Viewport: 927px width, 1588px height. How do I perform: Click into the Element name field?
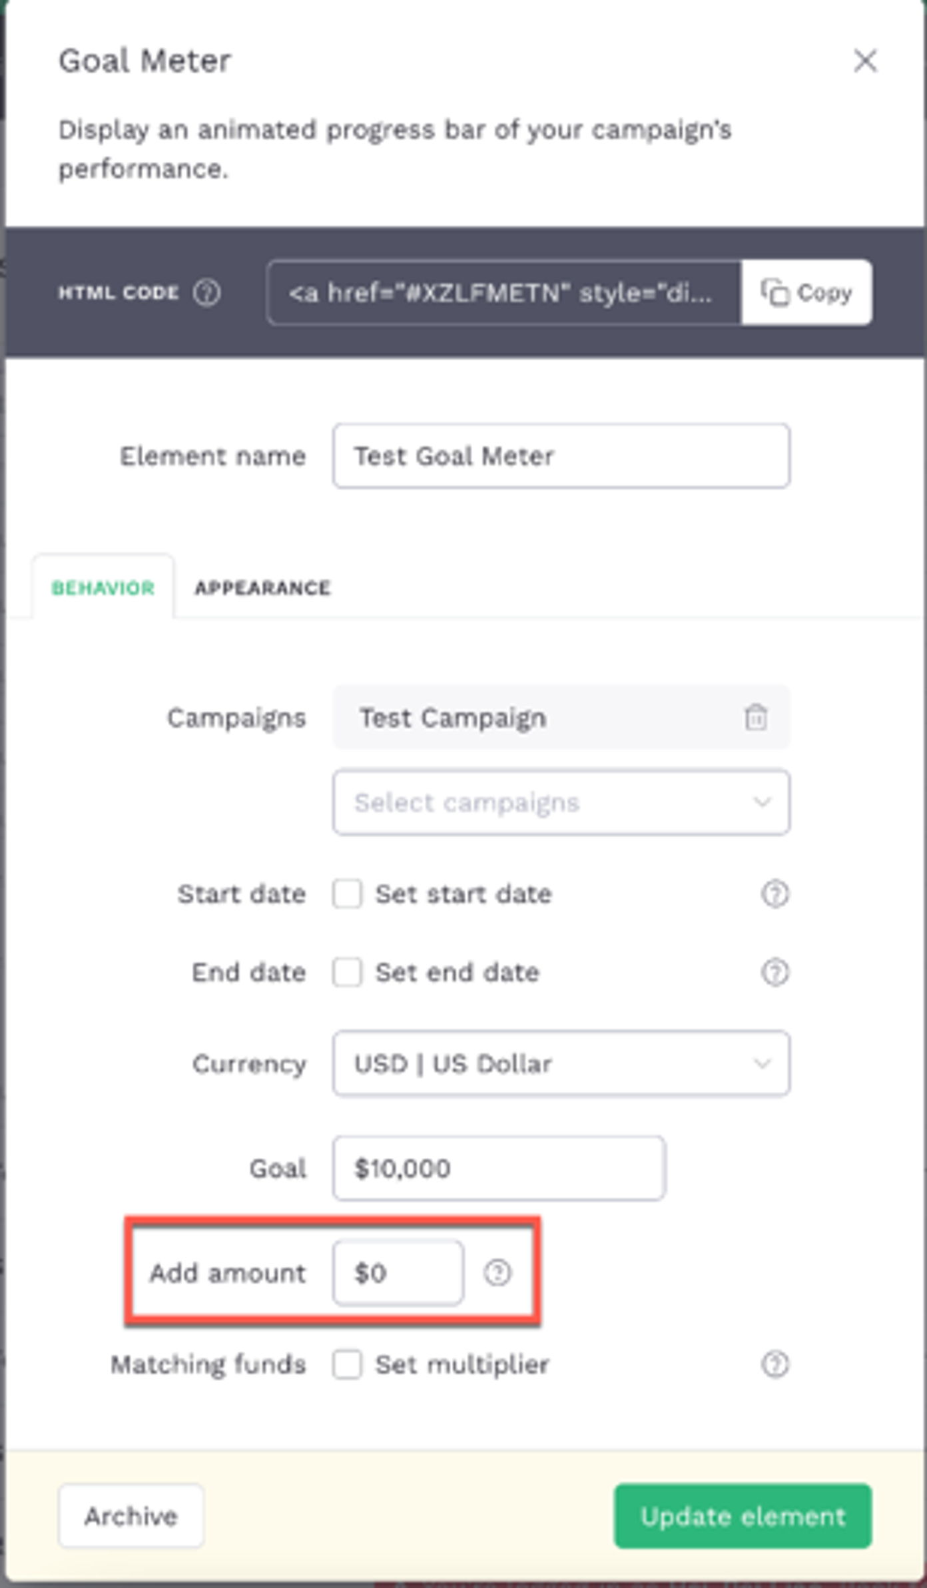coord(561,456)
